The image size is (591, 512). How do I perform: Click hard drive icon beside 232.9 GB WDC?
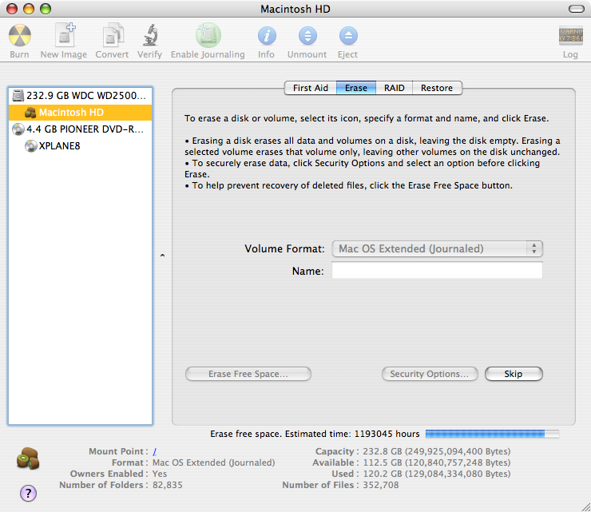click(18, 96)
